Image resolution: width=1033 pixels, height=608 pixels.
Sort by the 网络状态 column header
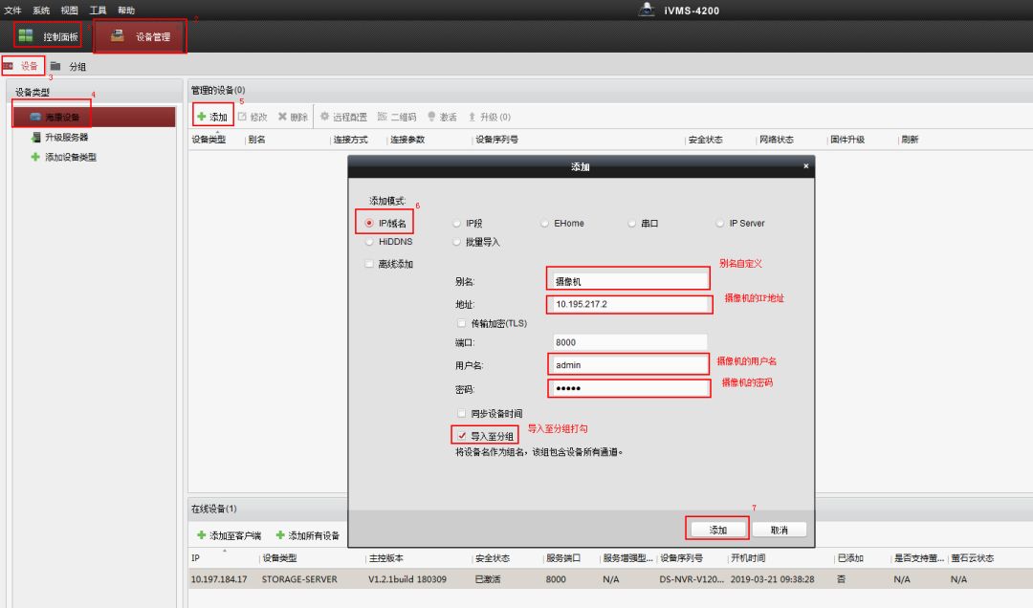coord(776,140)
